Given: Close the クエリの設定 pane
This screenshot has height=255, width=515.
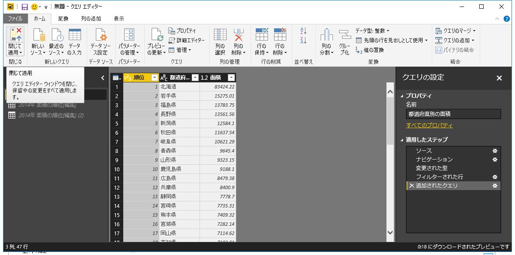Looking at the screenshot, I should [x=499, y=78].
